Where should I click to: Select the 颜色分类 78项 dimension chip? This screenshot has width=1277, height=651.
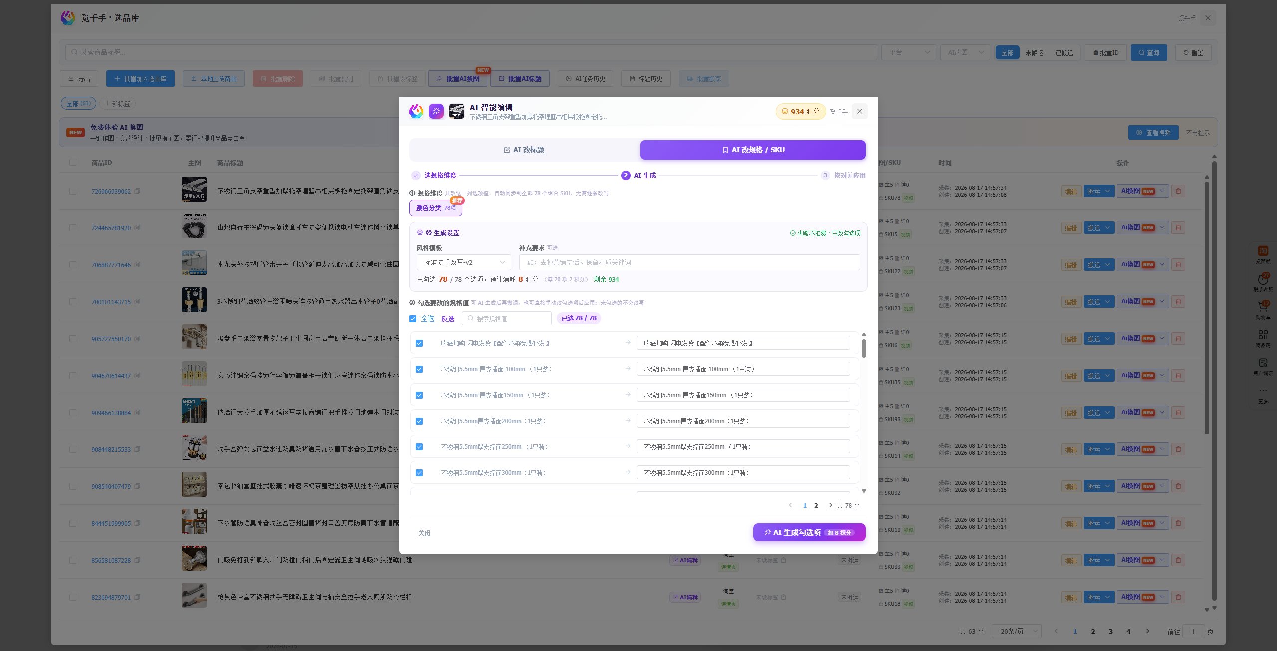point(435,208)
